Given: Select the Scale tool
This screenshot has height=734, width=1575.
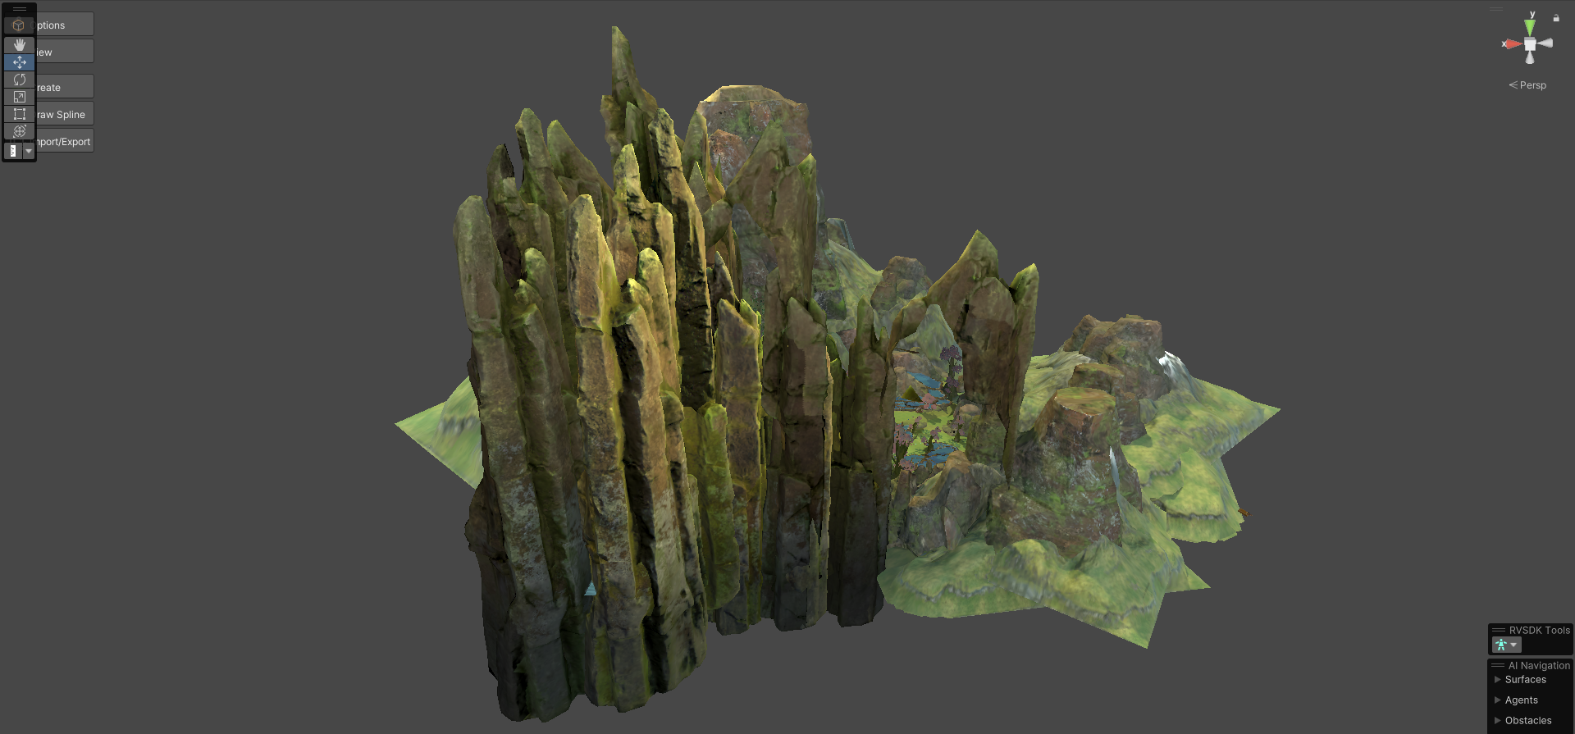Looking at the screenshot, I should (20, 97).
